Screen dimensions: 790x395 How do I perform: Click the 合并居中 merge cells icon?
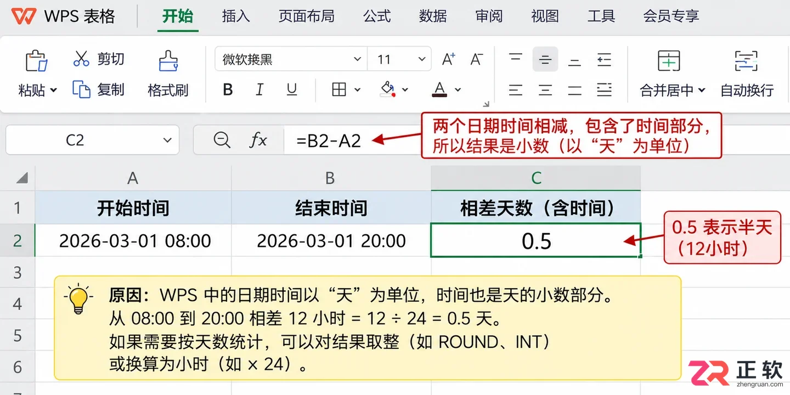(x=669, y=60)
